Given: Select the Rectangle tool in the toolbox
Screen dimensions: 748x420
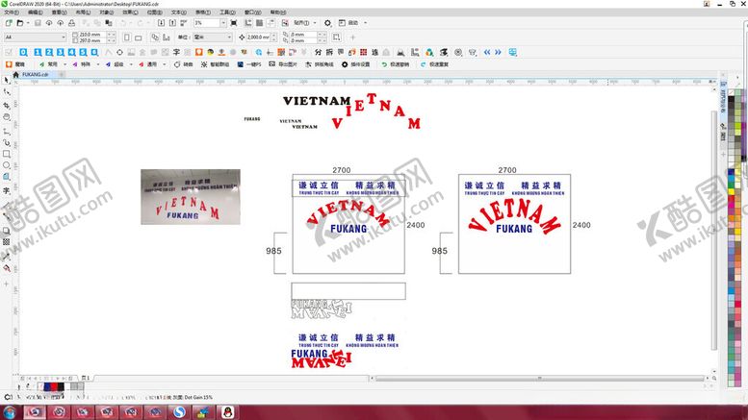Looking at the screenshot, I should point(7,154).
